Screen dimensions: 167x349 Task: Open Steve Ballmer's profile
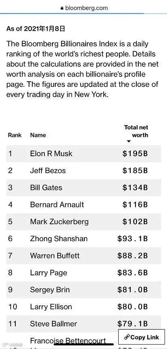coord(54,324)
